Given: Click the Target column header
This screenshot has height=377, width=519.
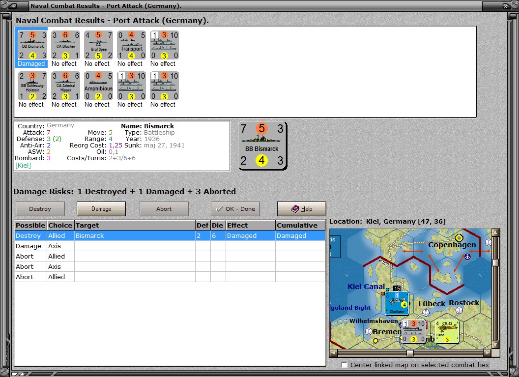Looking at the screenshot, I should tap(135, 226).
